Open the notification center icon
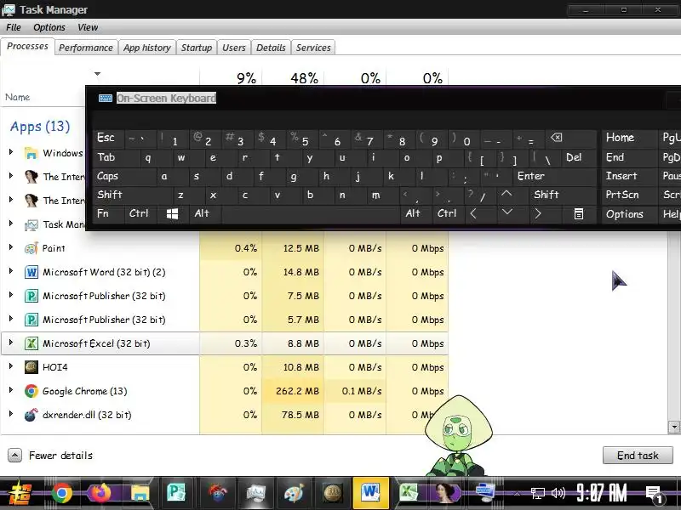681x510 pixels. coord(654,494)
